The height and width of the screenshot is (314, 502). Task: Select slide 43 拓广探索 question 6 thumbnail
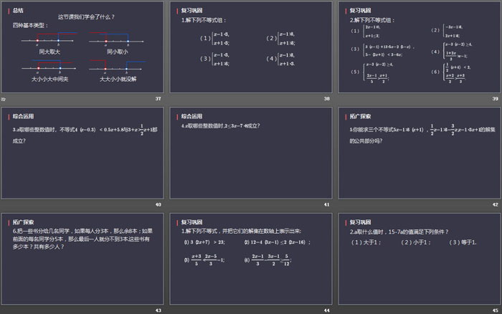(82, 259)
